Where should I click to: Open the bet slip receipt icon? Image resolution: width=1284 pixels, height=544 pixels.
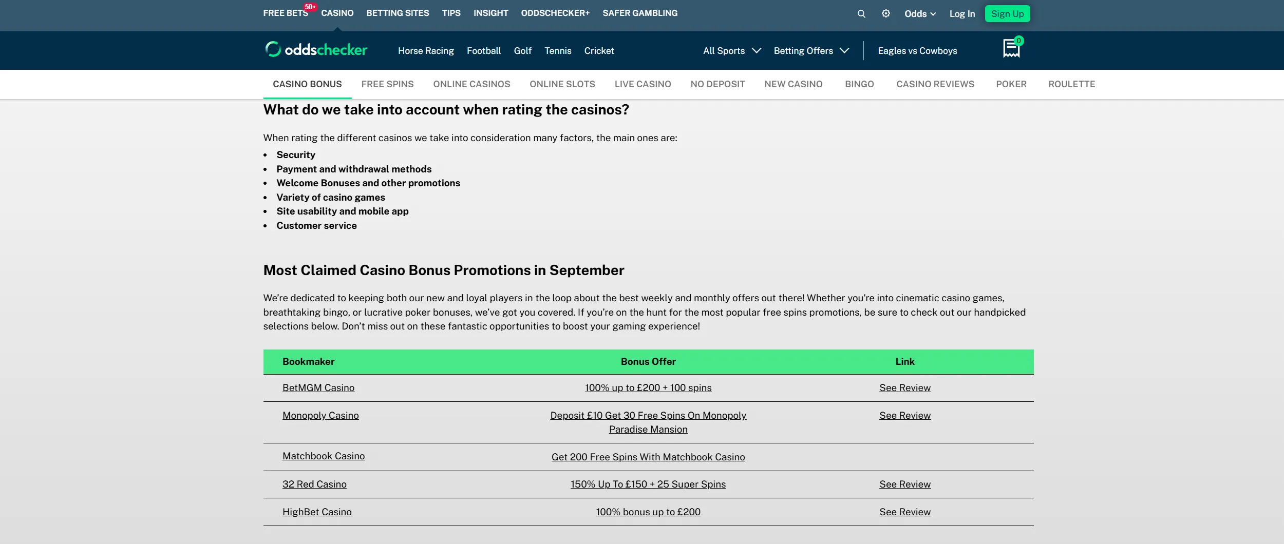pyautogui.click(x=1011, y=48)
